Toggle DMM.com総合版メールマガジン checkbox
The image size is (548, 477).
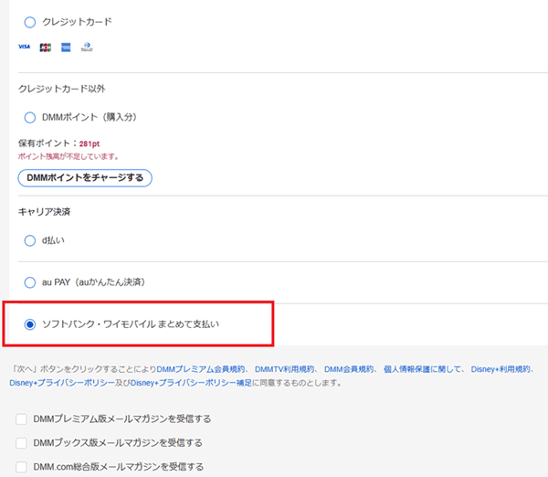(x=21, y=466)
